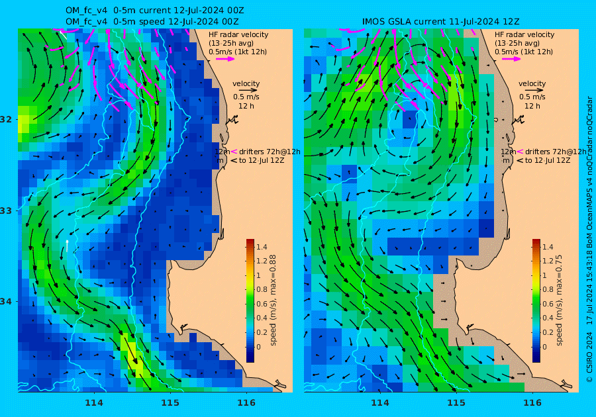Click the black velocity scale arrow on right map
The image size is (596, 417).
click(x=534, y=91)
